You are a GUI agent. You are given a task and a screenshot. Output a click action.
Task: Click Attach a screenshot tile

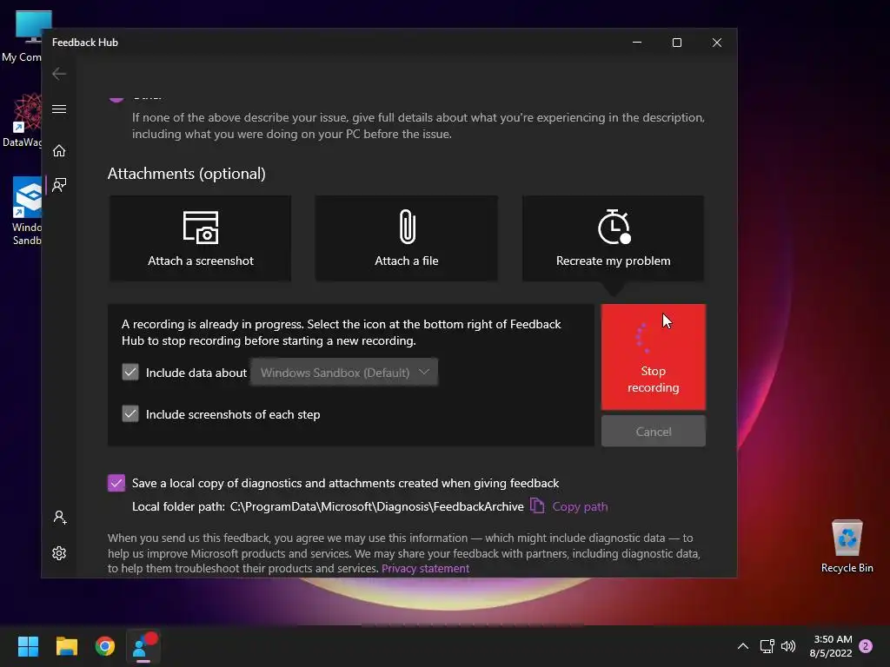coord(201,238)
